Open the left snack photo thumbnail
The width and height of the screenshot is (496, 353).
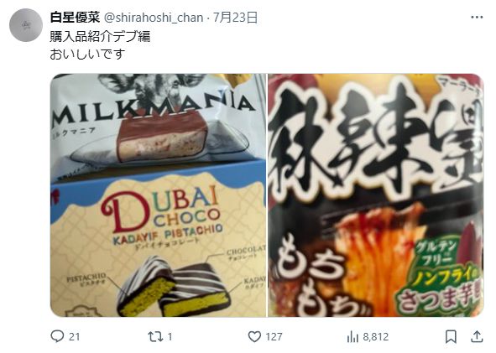158,195
